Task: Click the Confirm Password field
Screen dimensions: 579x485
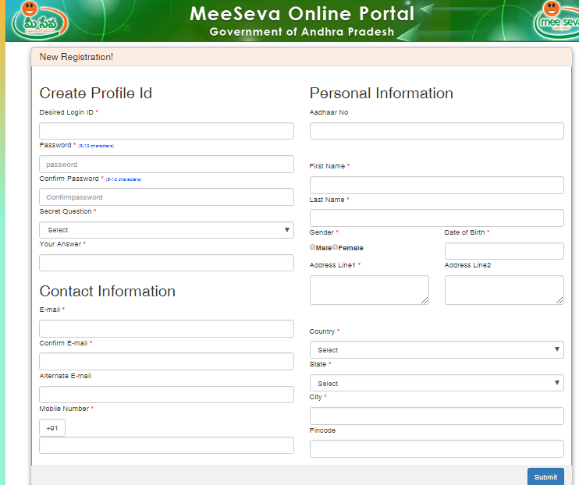Action: pyautogui.click(x=166, y=197)
